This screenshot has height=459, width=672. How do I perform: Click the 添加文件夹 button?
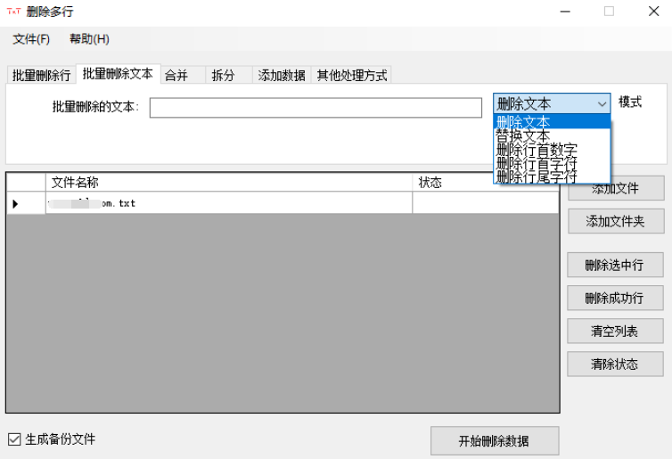pos(616,221)
